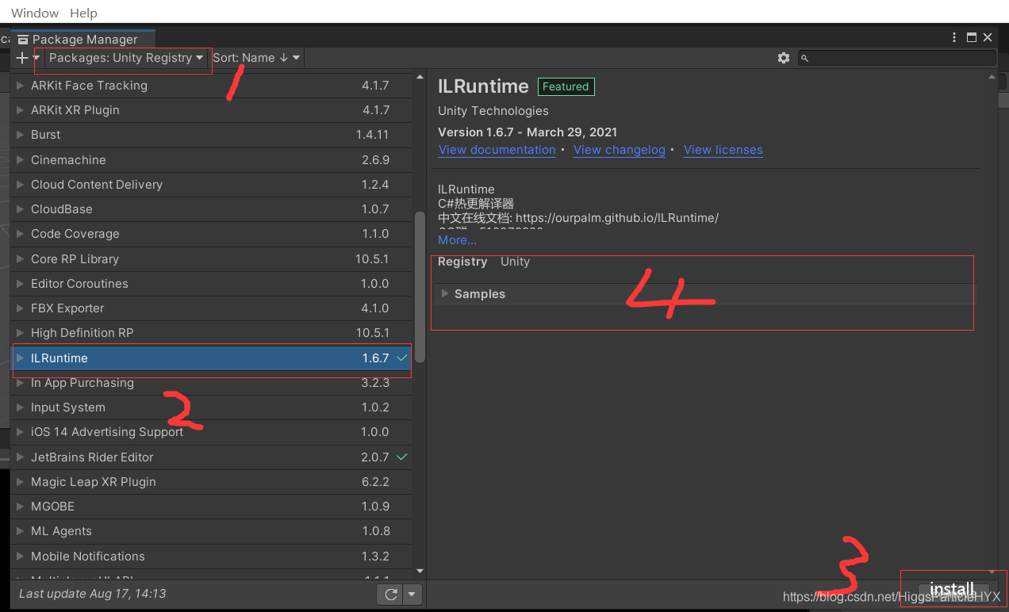Screen dimensions: 1009x612
Task: Select Cloud Content Delivery package
Action: pyautogui.click(x=211, y=185)
